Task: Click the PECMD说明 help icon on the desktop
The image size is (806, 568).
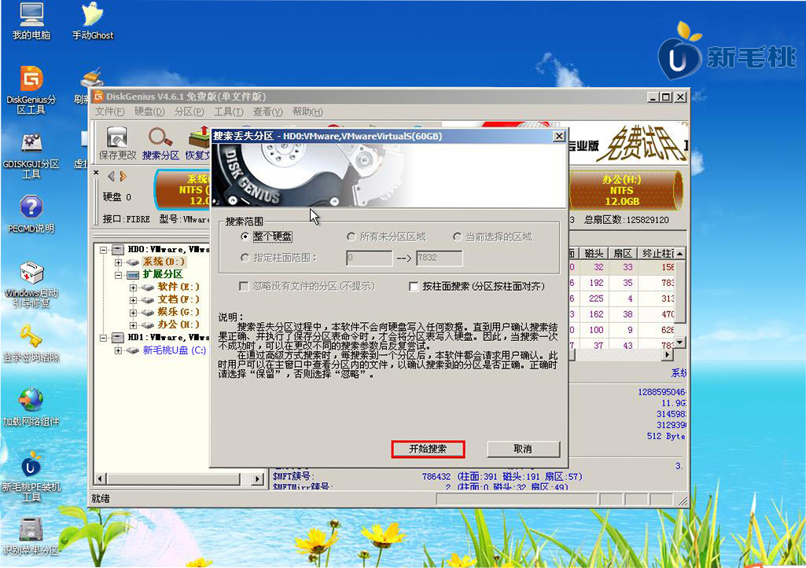Action: click(31, 214)
